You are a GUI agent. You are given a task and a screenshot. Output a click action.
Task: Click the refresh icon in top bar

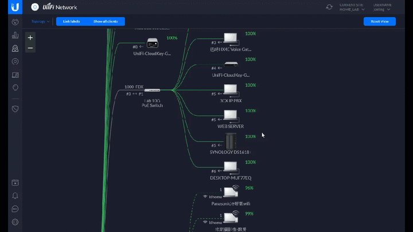coord(329,7)
